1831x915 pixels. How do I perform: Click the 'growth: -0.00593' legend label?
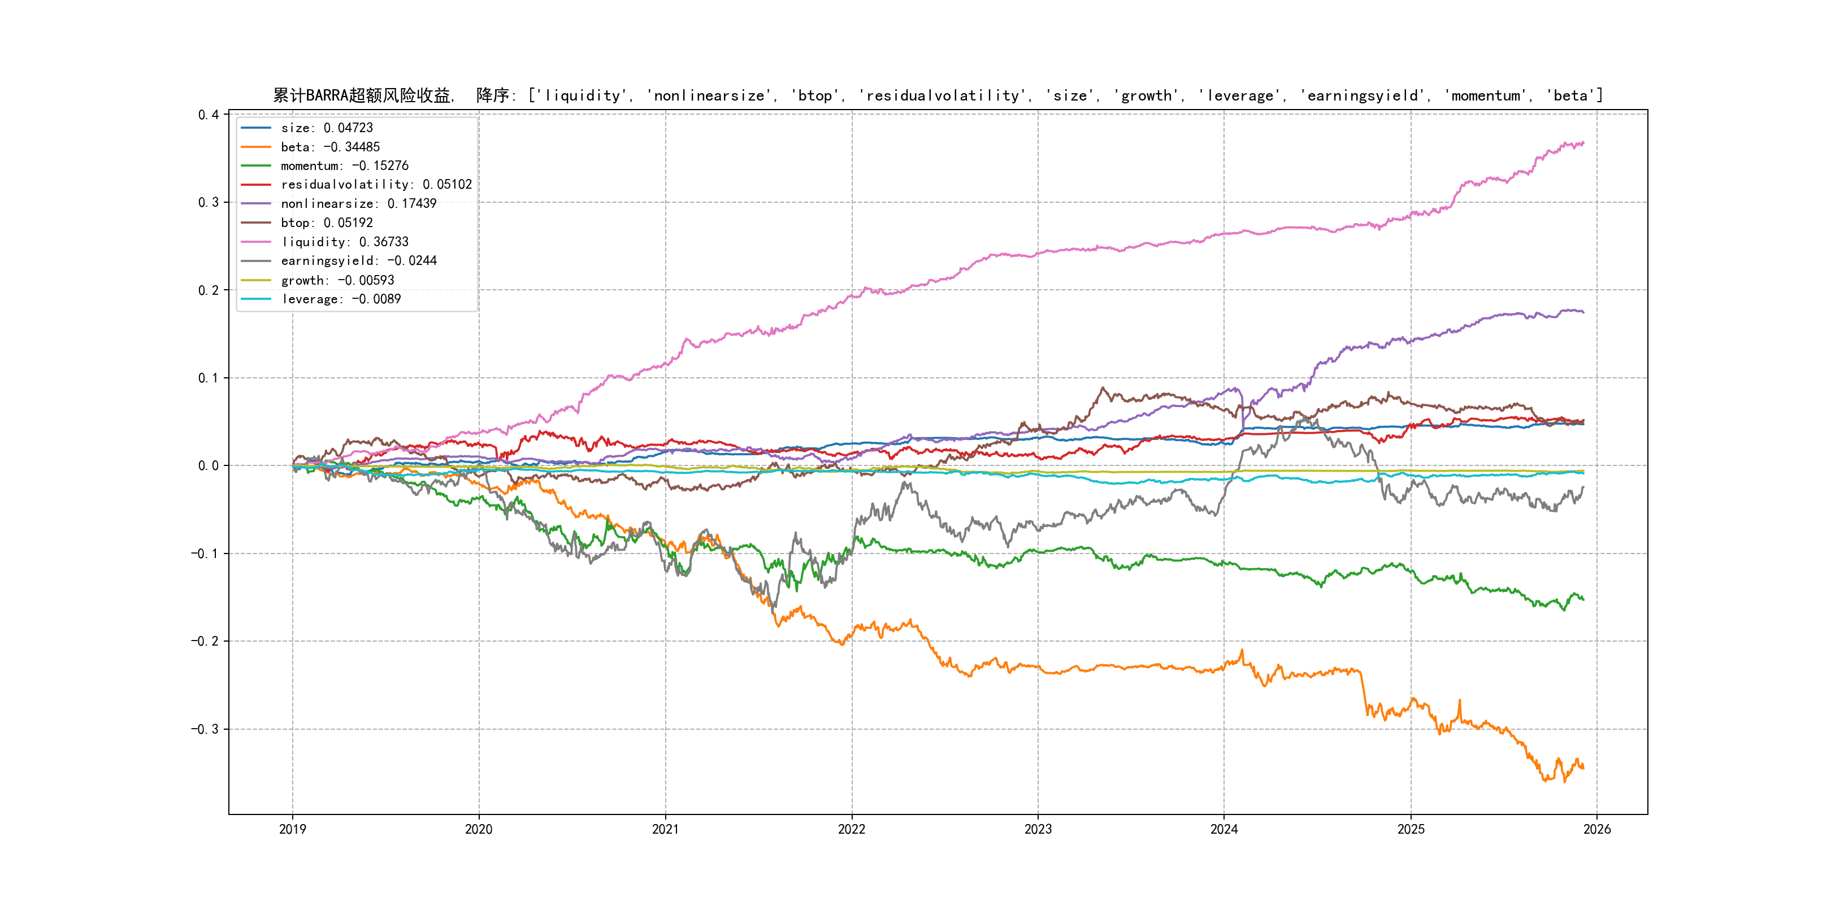337,281
